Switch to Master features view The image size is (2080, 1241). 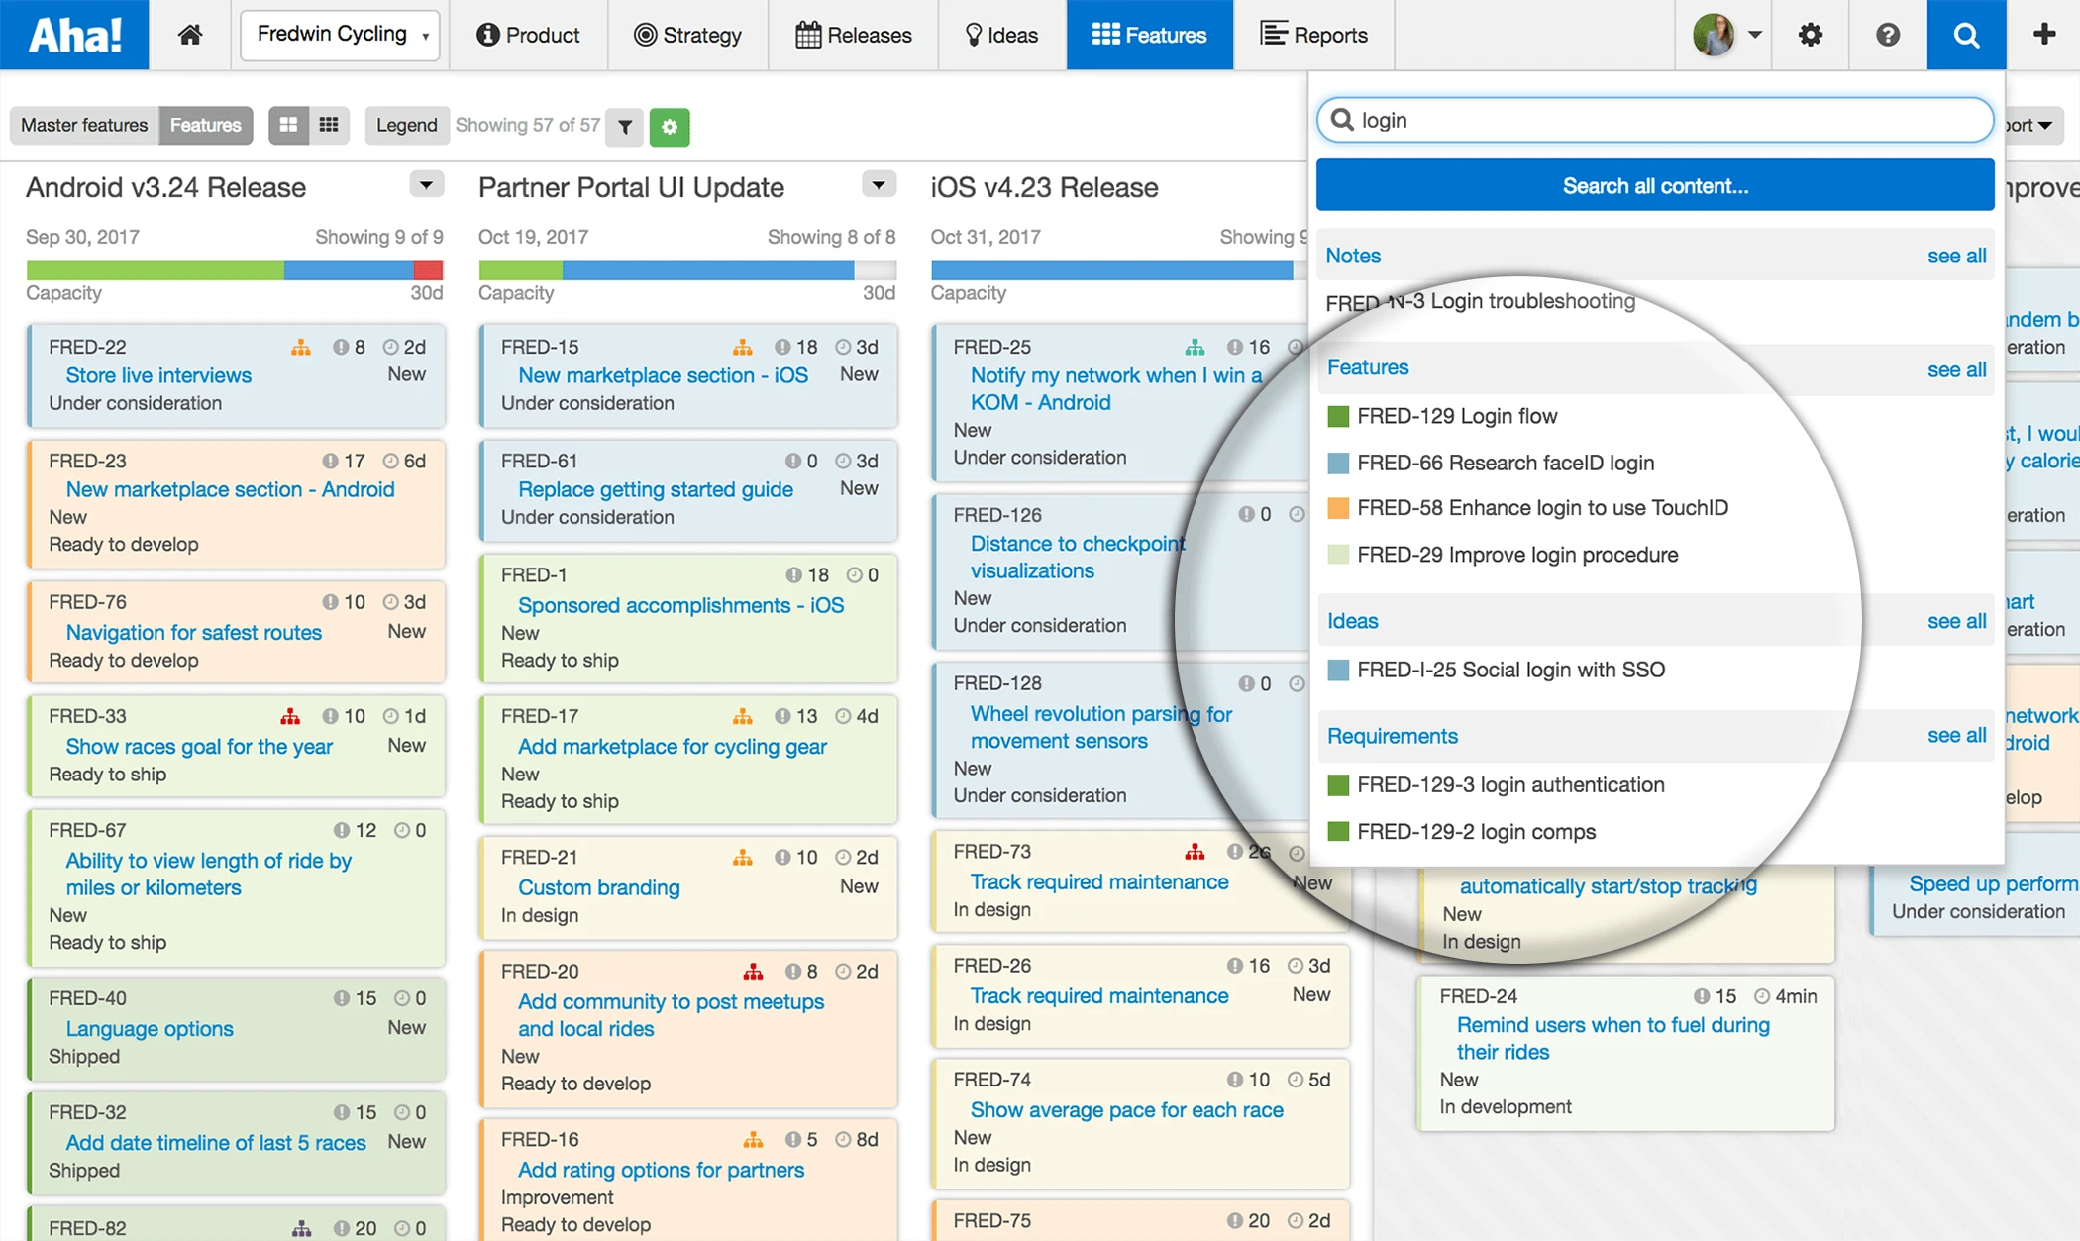point(83,125)
